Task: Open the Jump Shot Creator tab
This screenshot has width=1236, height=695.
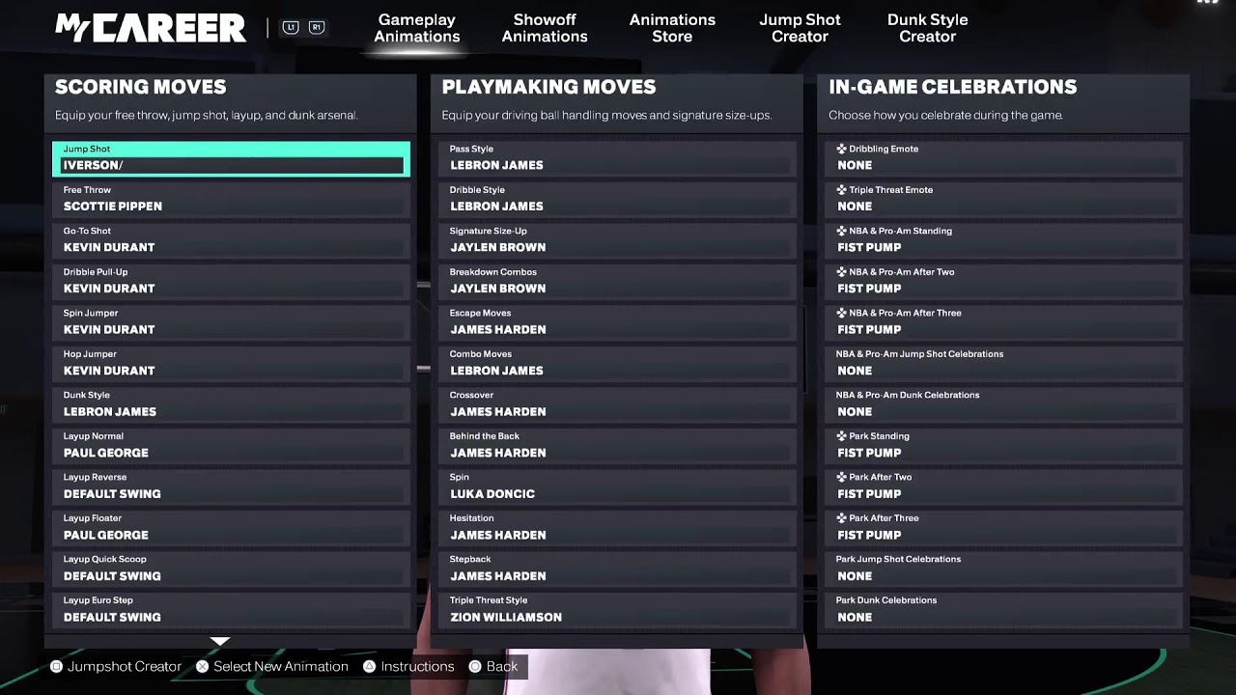Action: click(x=800, y=28)
